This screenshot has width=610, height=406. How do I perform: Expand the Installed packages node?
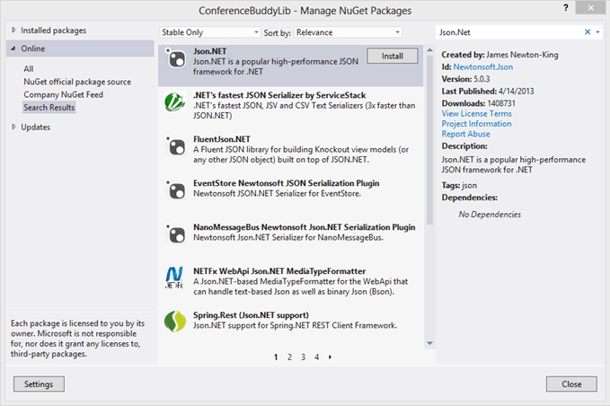tap(13, 30)
